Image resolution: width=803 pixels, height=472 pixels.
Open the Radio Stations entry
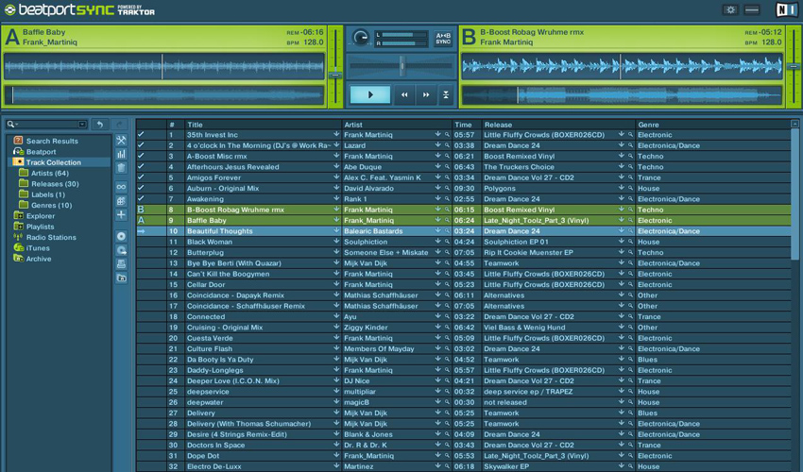(51, 238)
